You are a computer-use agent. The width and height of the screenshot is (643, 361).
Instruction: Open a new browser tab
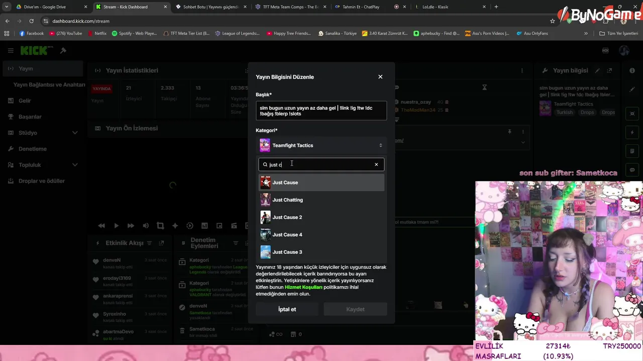[496, 7]
